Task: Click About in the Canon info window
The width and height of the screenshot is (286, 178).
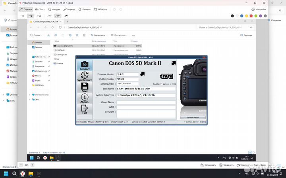Action: click(x=85, y=98)
